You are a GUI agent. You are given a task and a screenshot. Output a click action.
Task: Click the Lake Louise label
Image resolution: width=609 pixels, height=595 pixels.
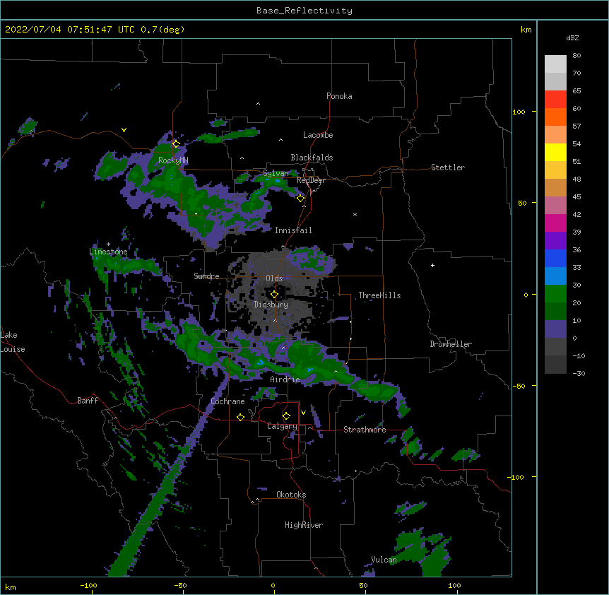[13, 342]
